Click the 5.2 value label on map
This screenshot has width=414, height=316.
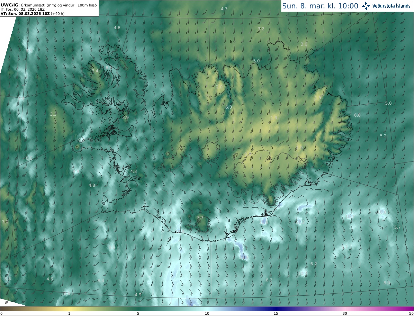tap(383, 136)
